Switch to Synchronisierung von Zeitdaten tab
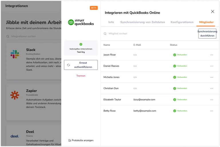The height and width of the screenshot is (147, 220). coord(143,22)
